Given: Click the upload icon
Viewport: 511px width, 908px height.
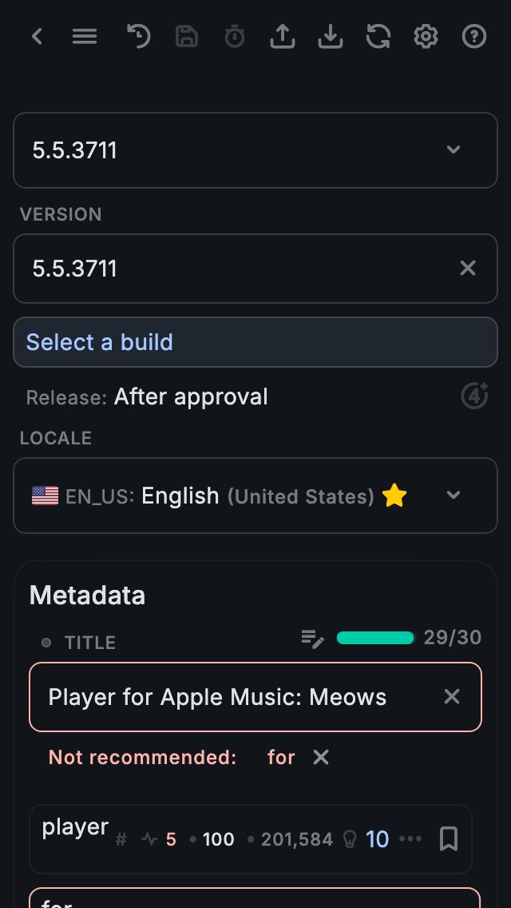Looking at the screenshot, I should pyautogui.click(x=283, y=36).
